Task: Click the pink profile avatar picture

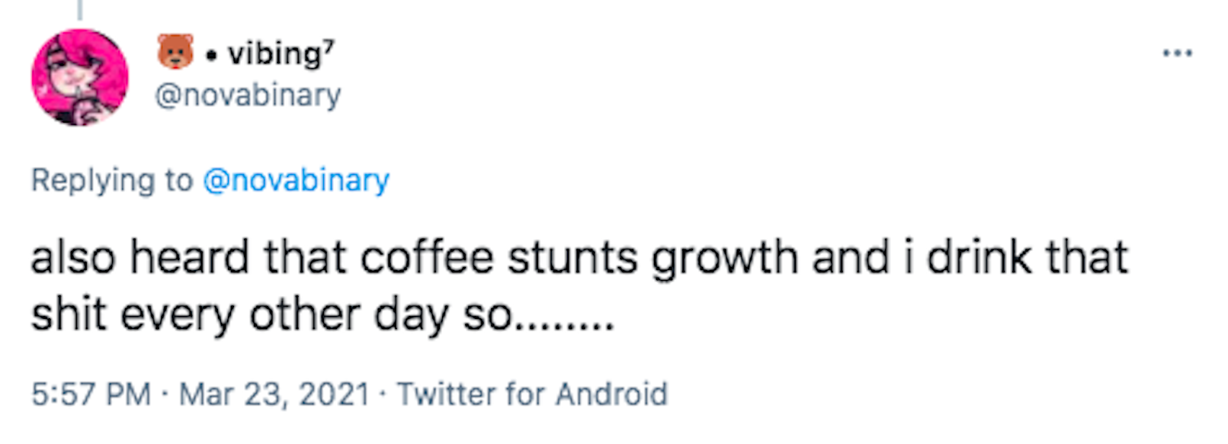Action: point(80,77)
